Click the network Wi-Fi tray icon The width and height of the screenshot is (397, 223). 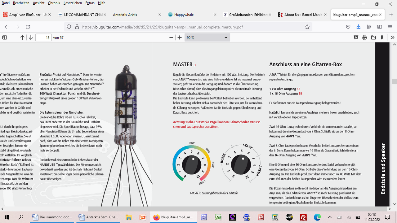349,217
